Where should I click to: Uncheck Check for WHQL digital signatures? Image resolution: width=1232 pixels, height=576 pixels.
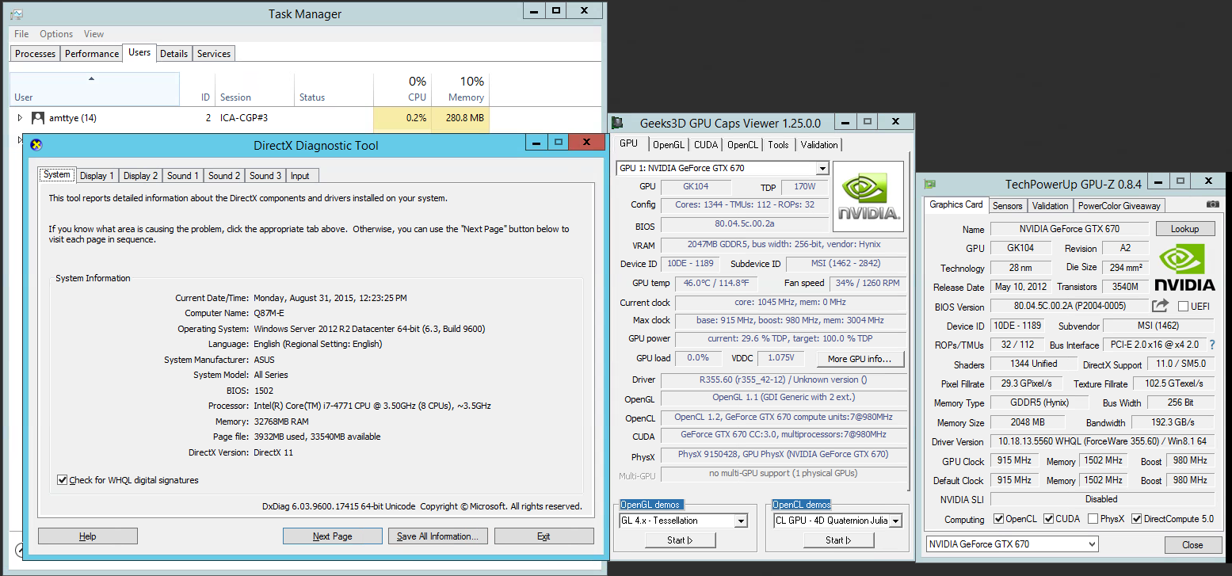click(63, 480)
